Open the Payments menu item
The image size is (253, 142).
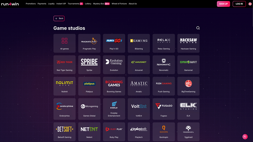click(x=42, y=4)
